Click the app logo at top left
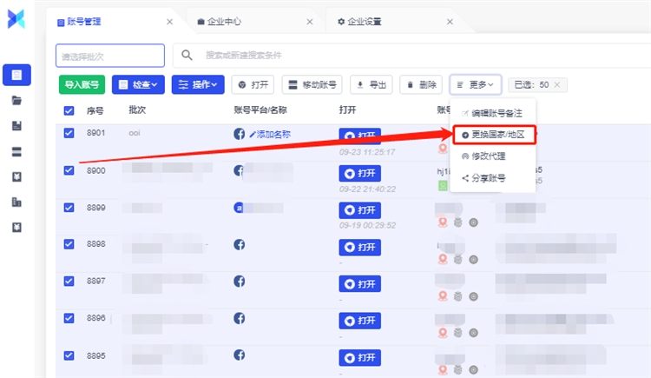 (x=16, y=19)
